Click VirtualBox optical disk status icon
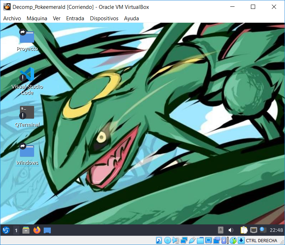285x245 pixels. pos(167,240)
